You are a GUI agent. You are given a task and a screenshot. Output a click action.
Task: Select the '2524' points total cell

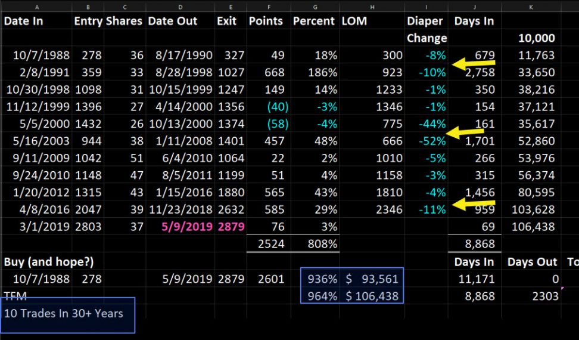point(269,243)
